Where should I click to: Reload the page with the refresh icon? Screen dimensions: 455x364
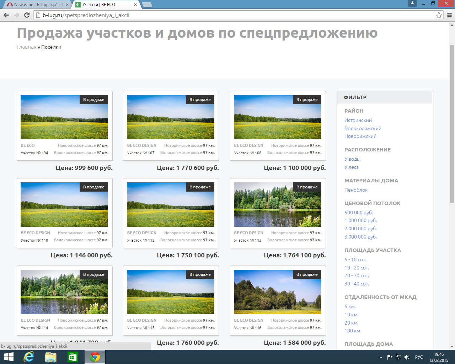coord(27,15)
